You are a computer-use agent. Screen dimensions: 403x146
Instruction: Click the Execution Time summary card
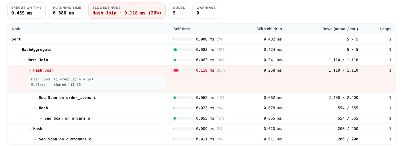(26, 11)
